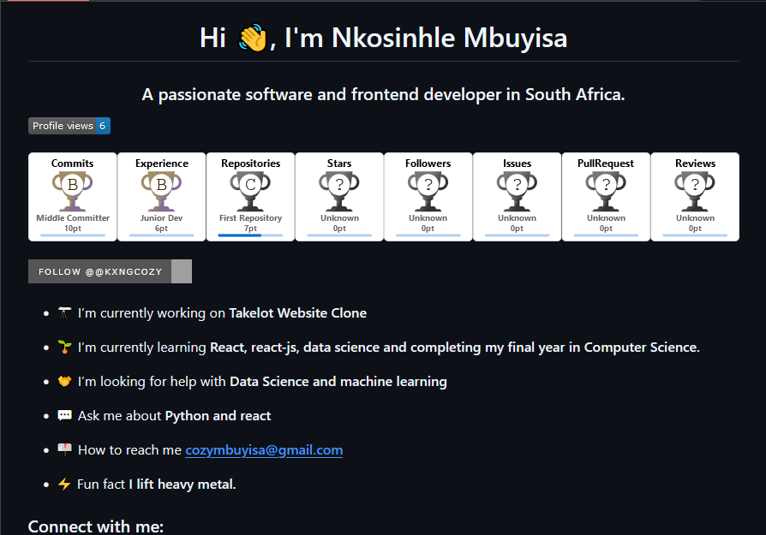The height and width of the screenshot is (535, 766).
Task: Click the gray count box on Follow badge
Action: tap(182, 271)
